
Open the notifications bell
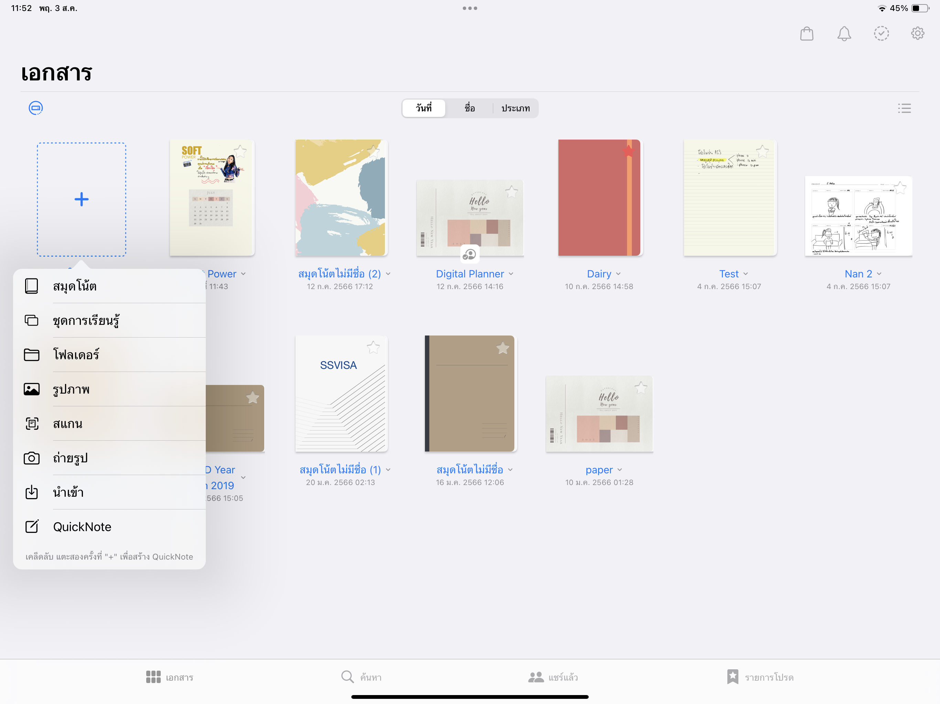(844, 34)
